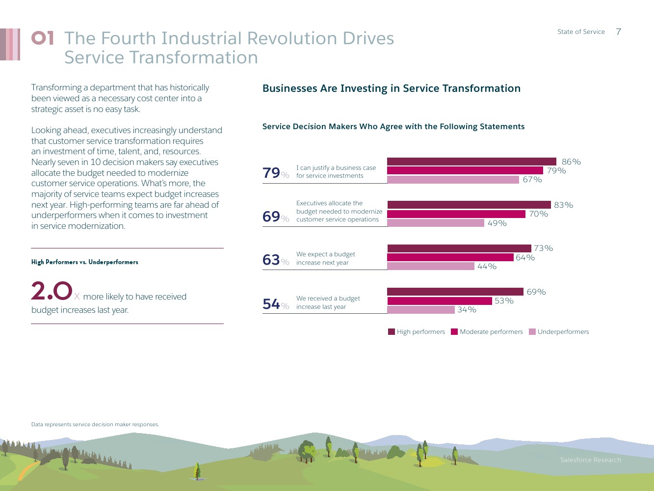Click the High performers legend swatch

coord(391,332)
